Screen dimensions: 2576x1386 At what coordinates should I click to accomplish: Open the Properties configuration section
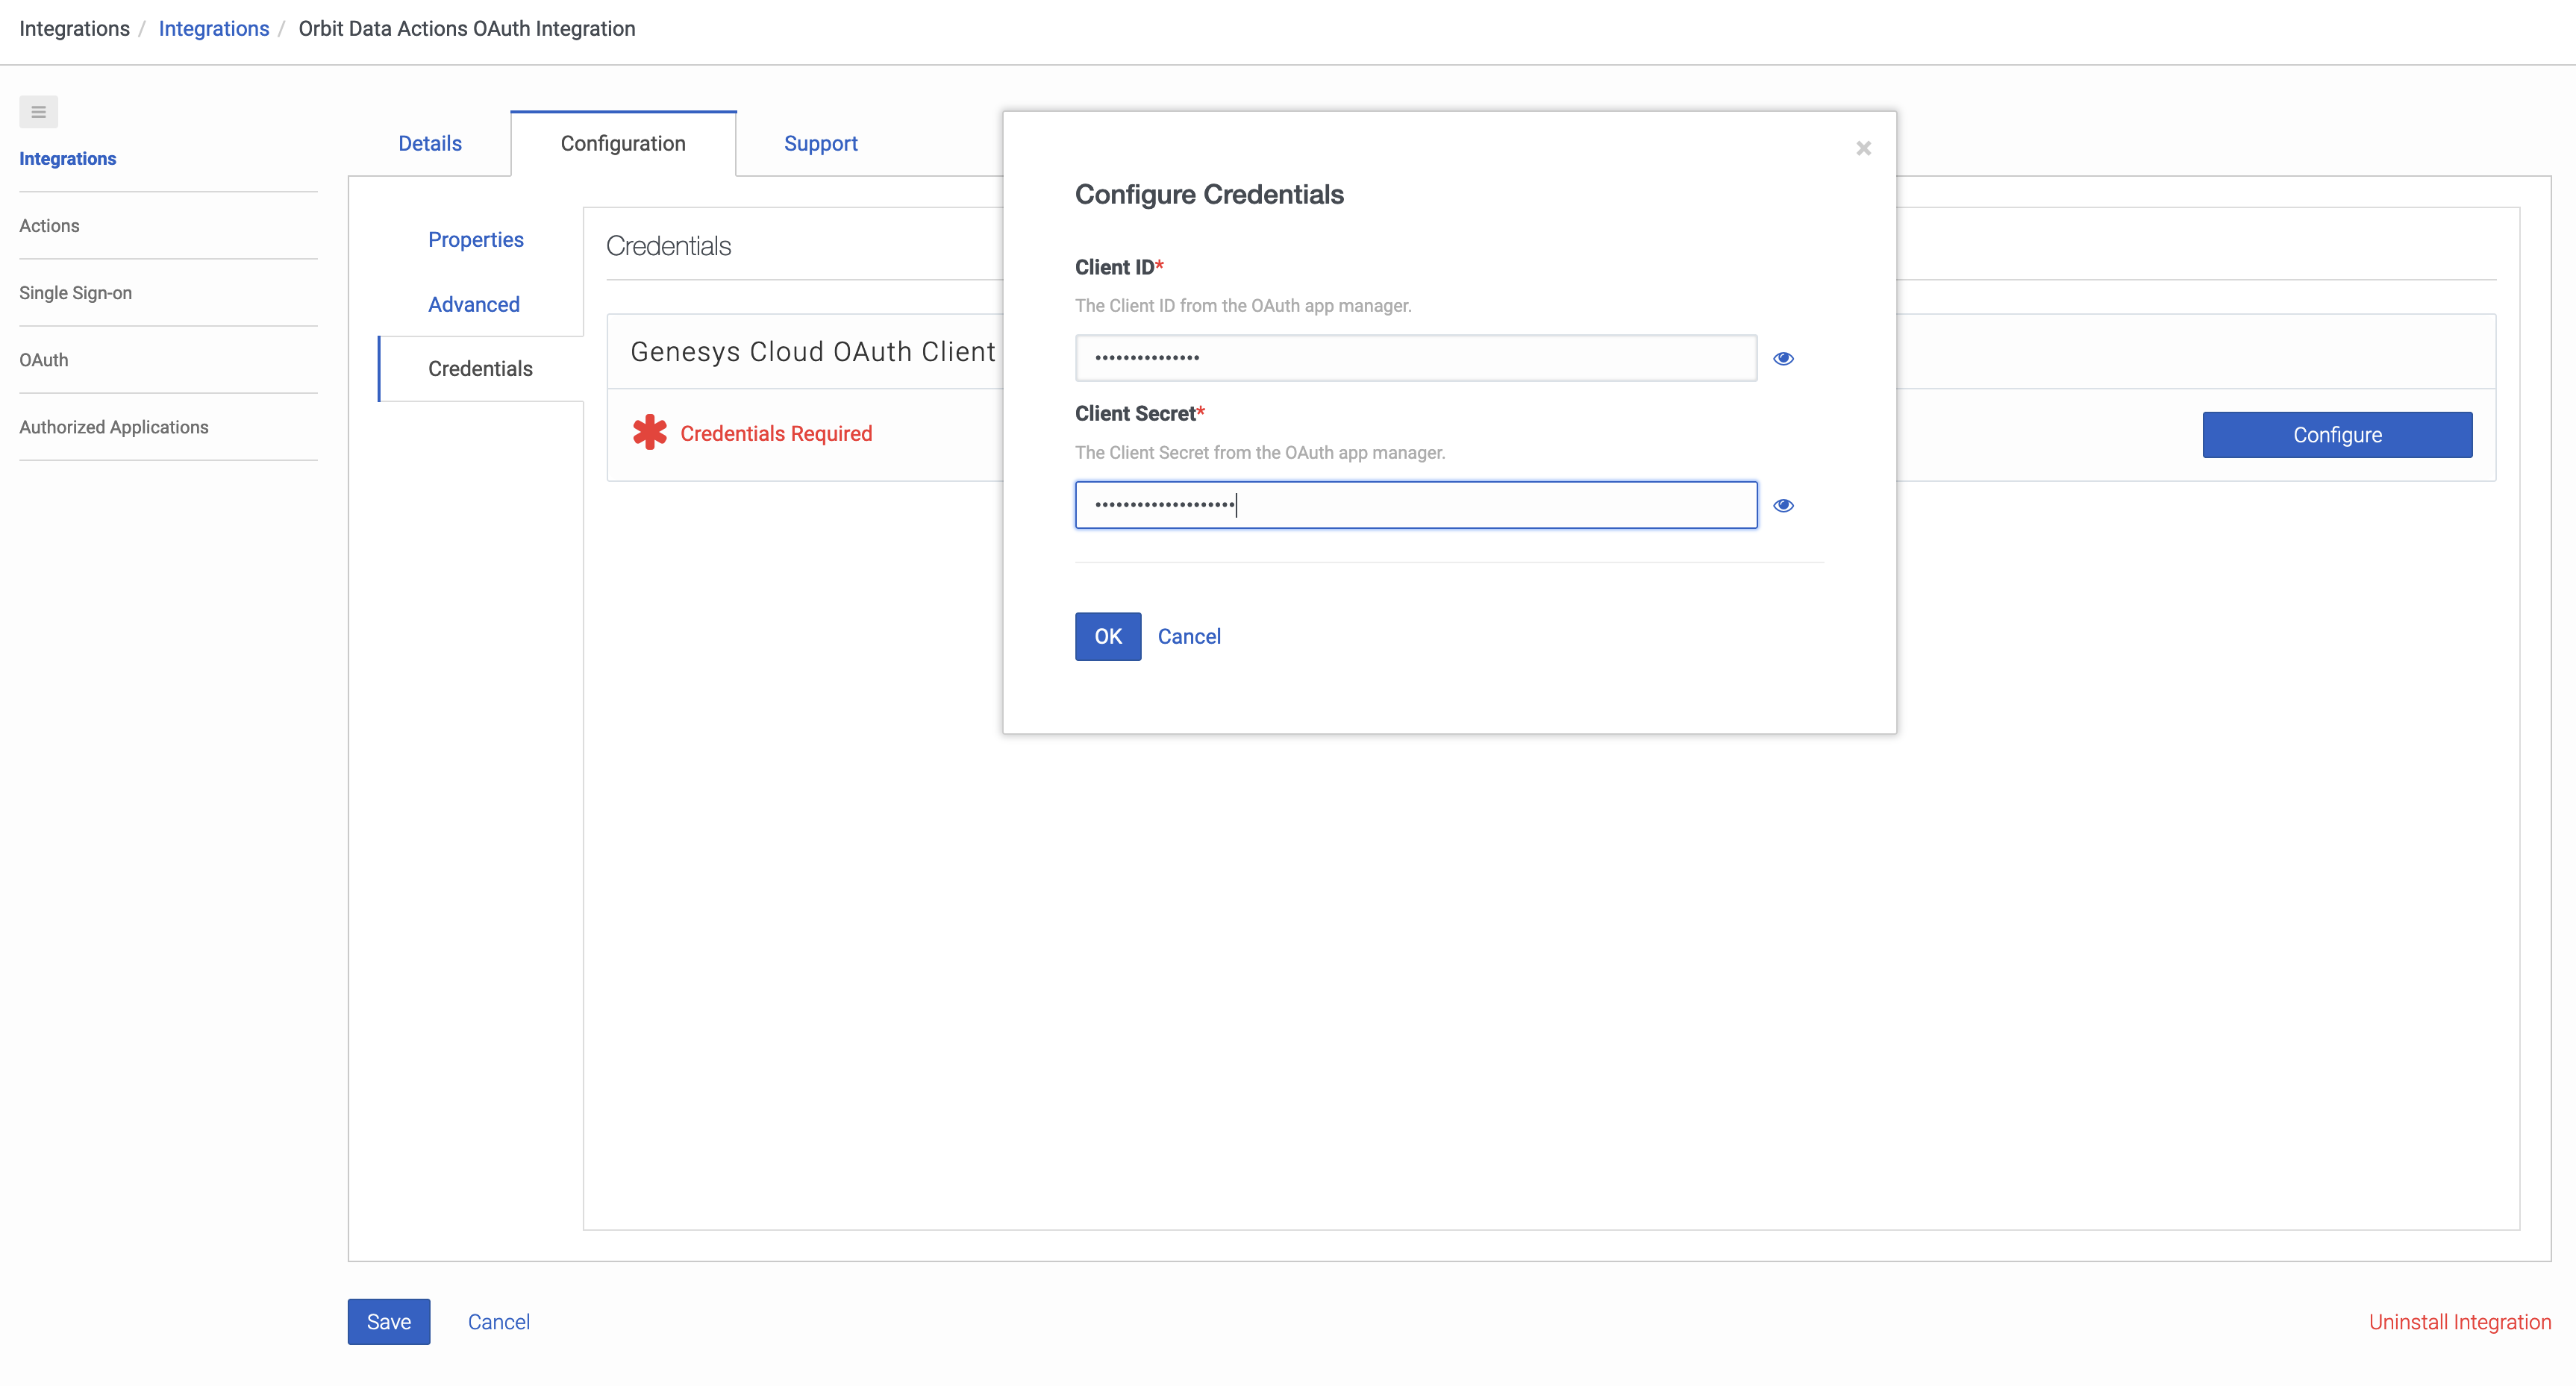pyautogui.click(x=475, y=239)
